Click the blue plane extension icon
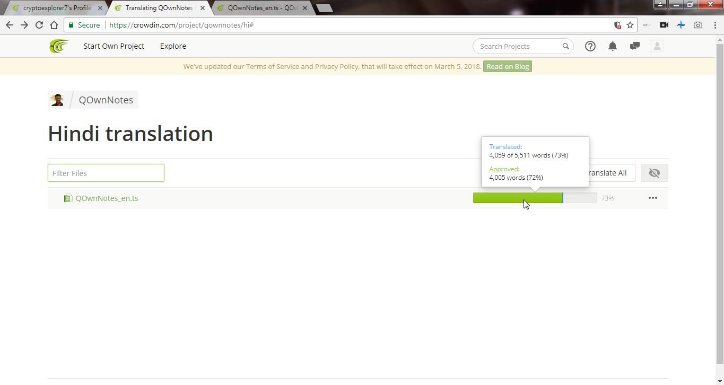The width and height of the screenshot is (724, 385). coord(681,25)
